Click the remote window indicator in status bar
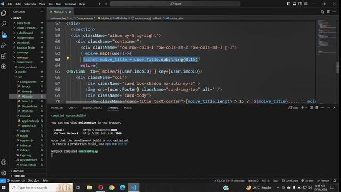 coord(3,181)
